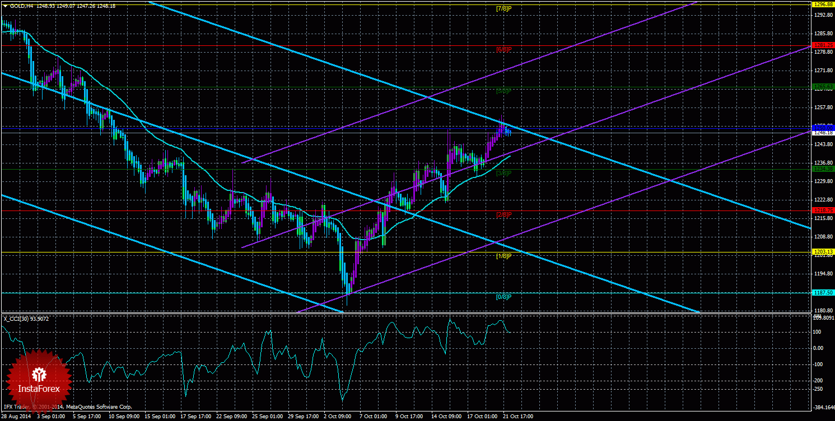Select the cyan 1187.50 price tag
This screenshot has width=835, height=421.
tap(823, 292)
